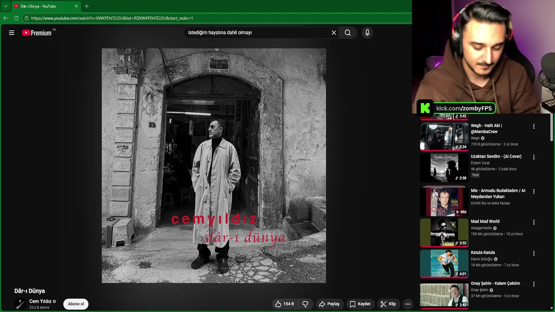Open a new browser tab
Screen dimensions: 555x312
pyautogui.click(x=87, y=6)
